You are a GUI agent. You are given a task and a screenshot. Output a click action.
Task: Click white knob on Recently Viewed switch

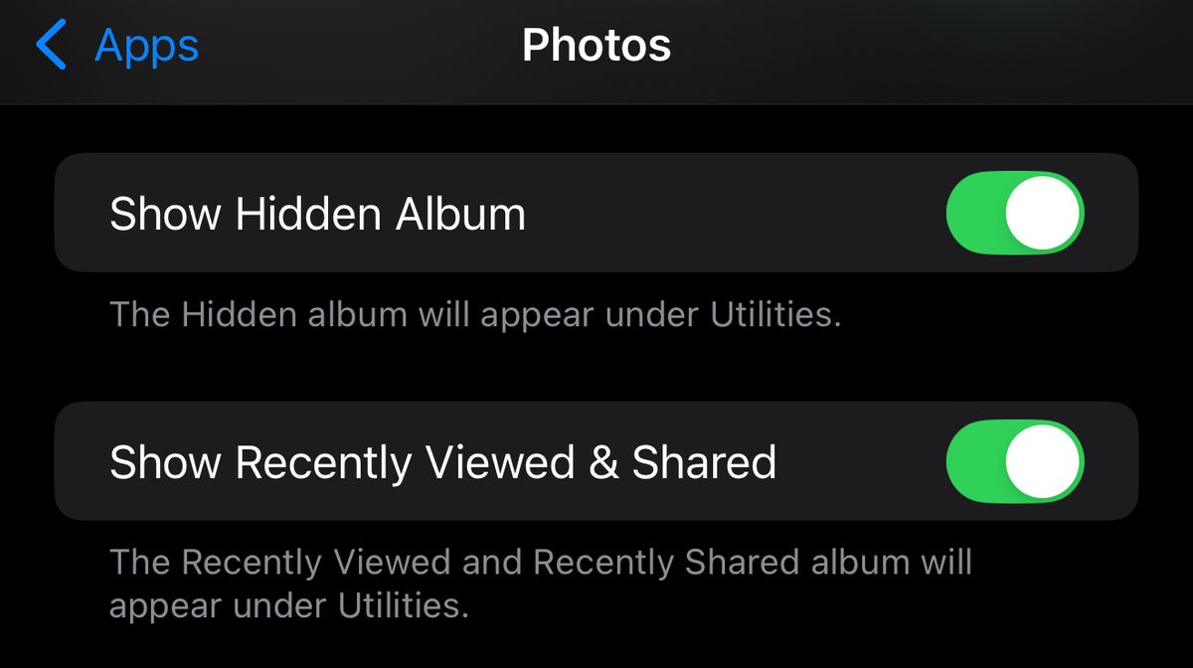tap(1043, 461)
